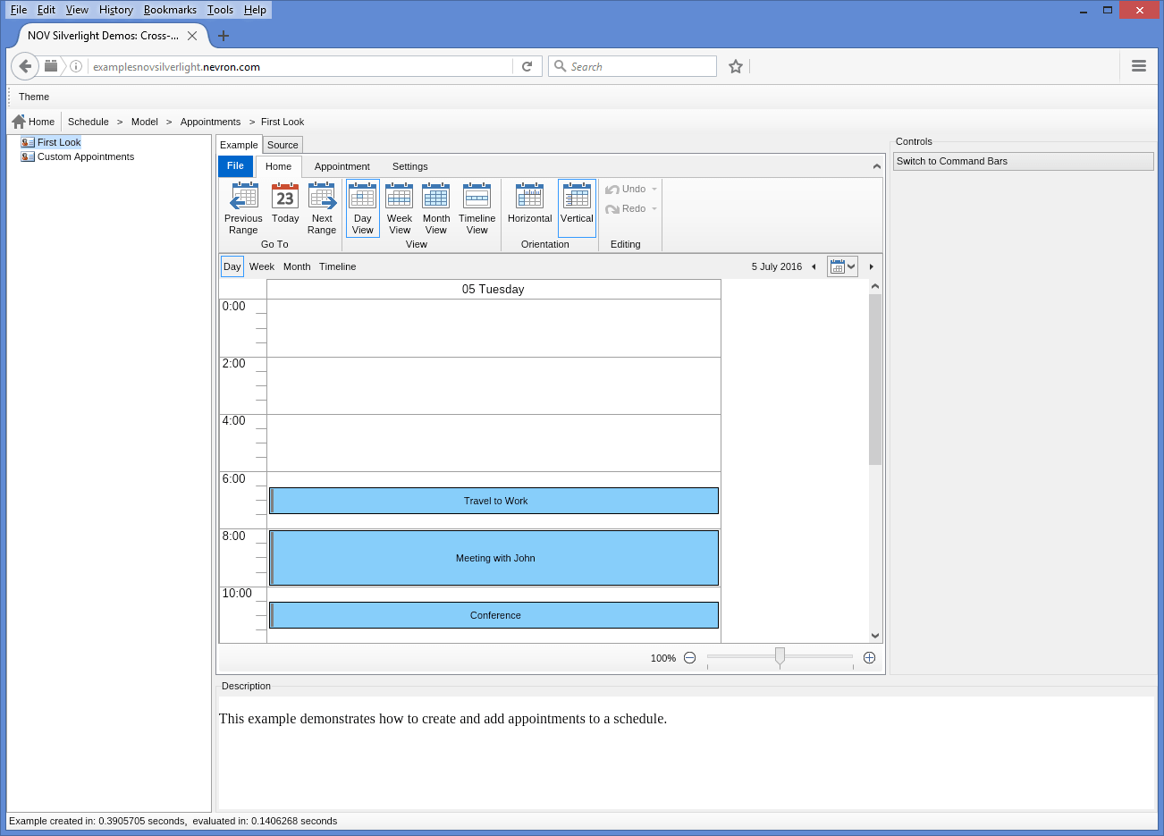Select the Settings ribbon tab
This screenshot has width=1164, height=836.
409,166
